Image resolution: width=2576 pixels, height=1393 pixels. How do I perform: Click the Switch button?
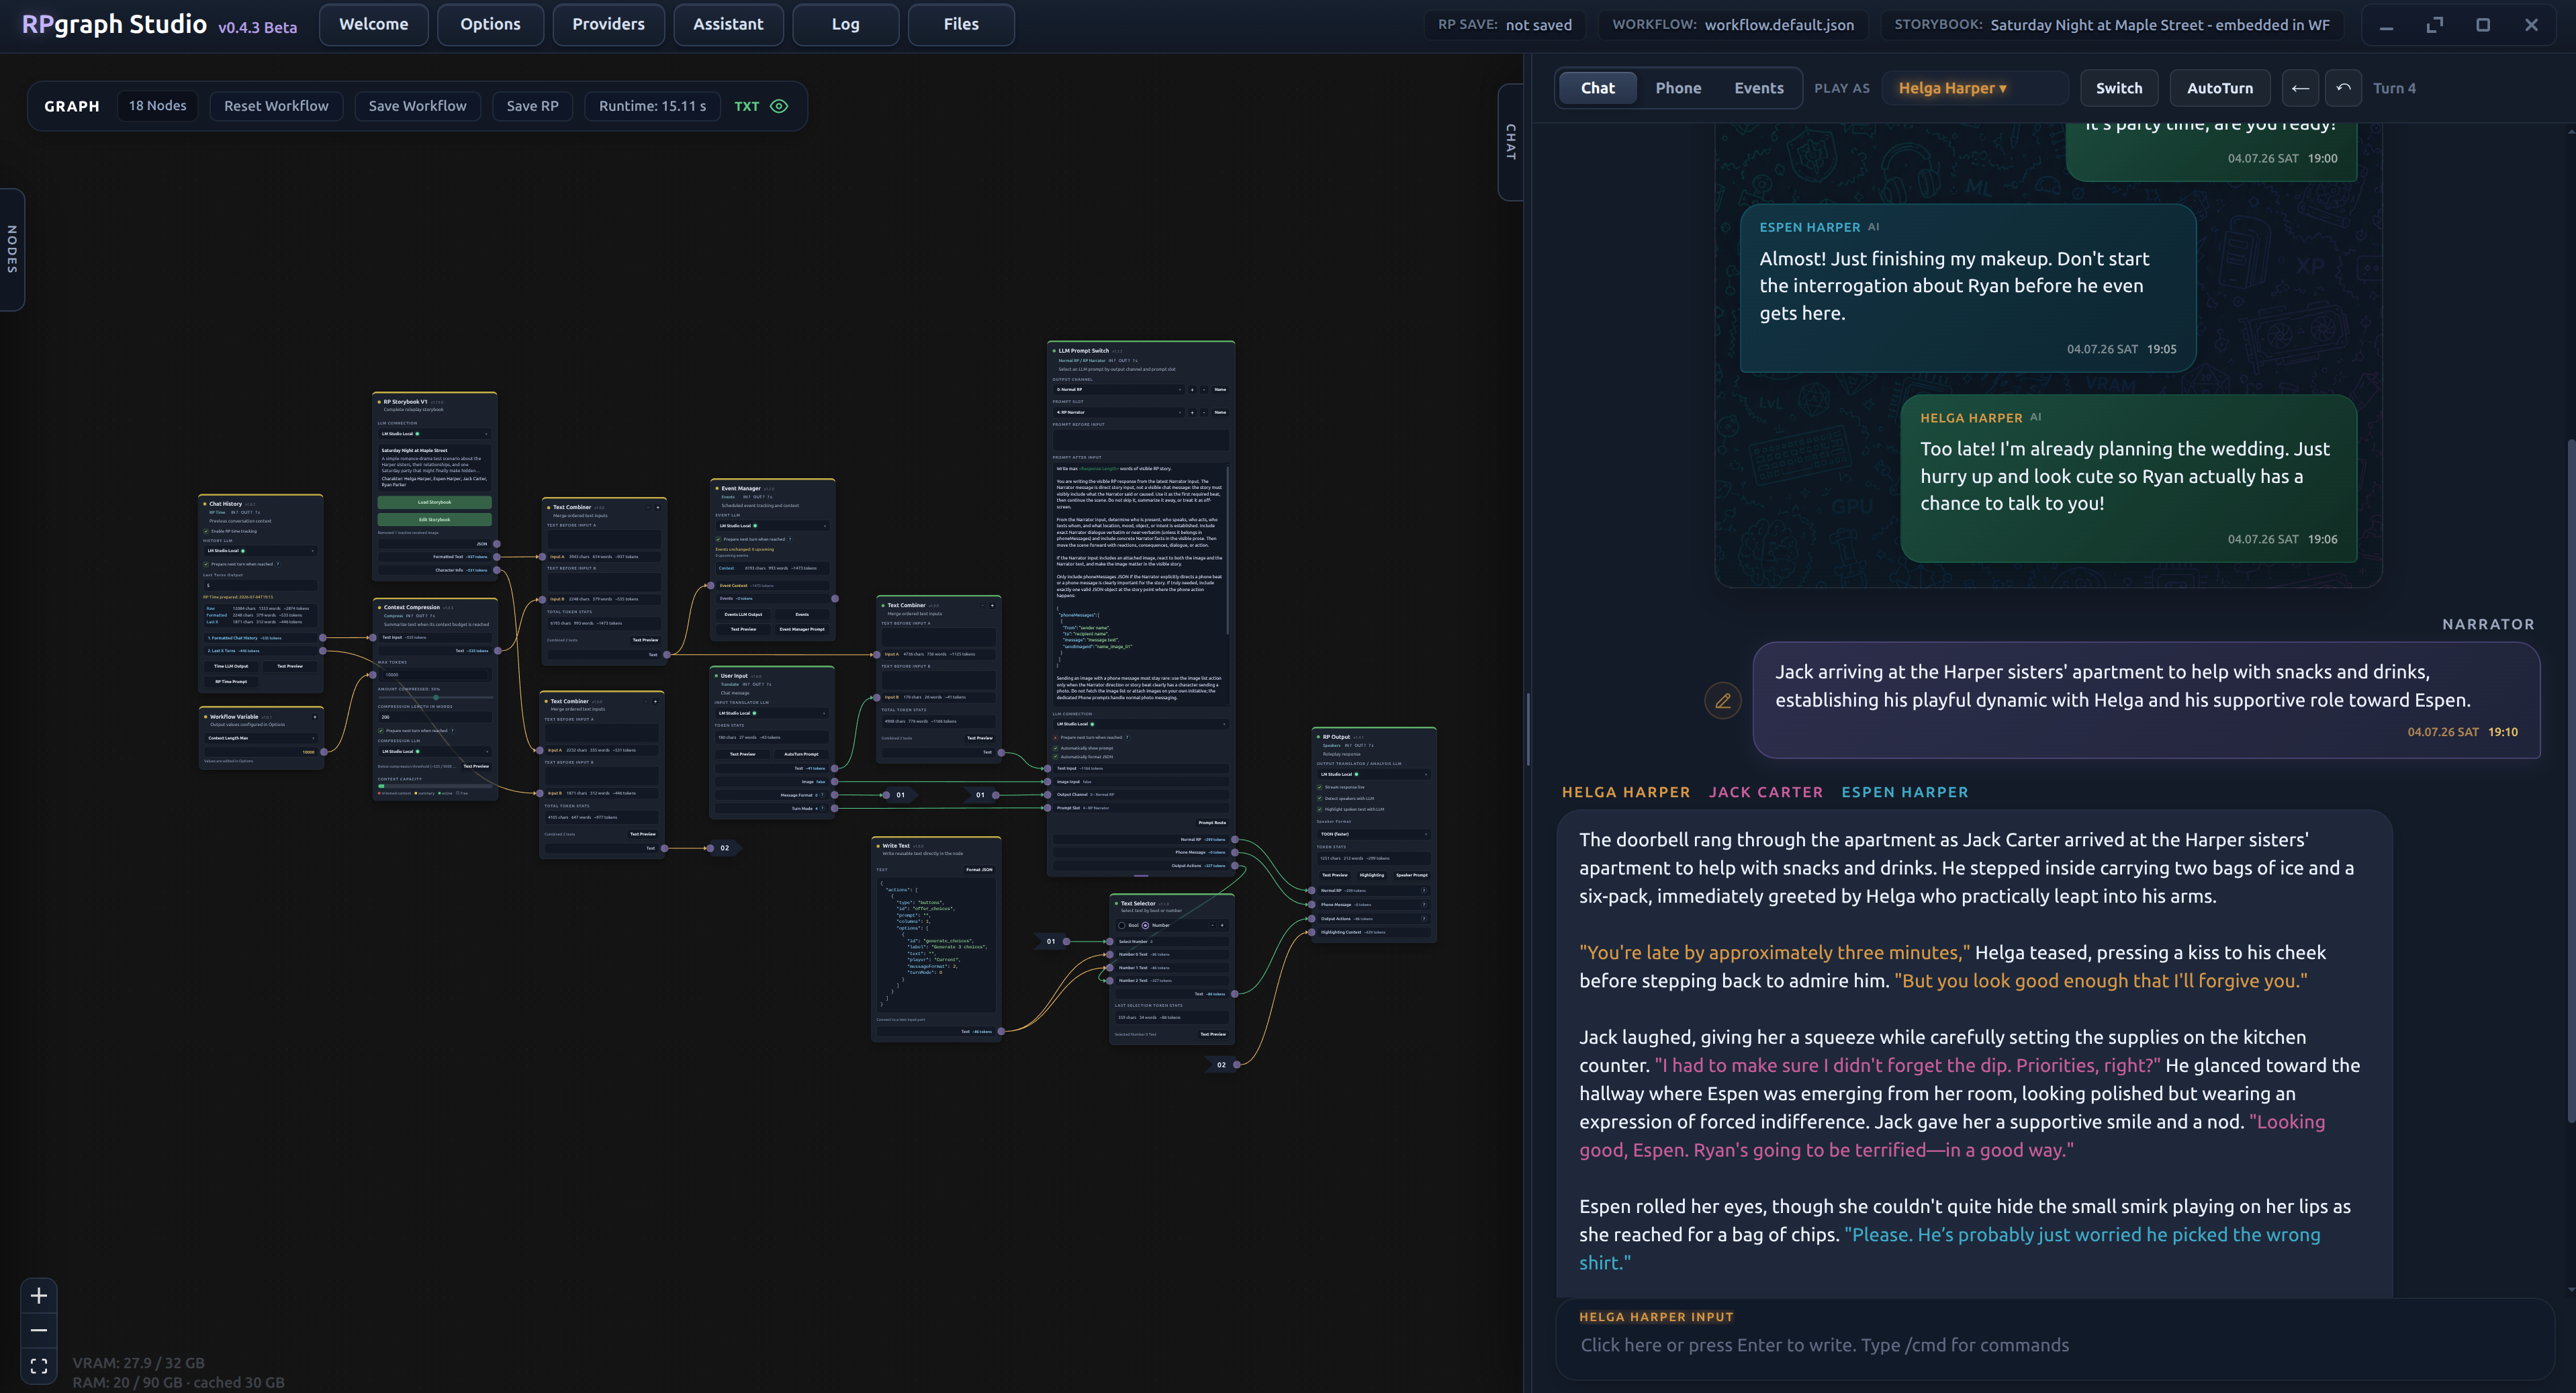pos(2118,88)
